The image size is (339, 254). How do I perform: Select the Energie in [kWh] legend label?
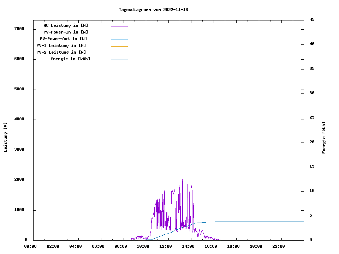coord(70,59)
